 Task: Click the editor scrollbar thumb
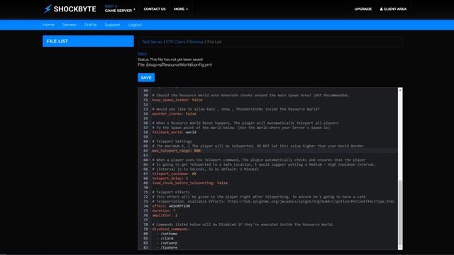click(x=400, y=212)
